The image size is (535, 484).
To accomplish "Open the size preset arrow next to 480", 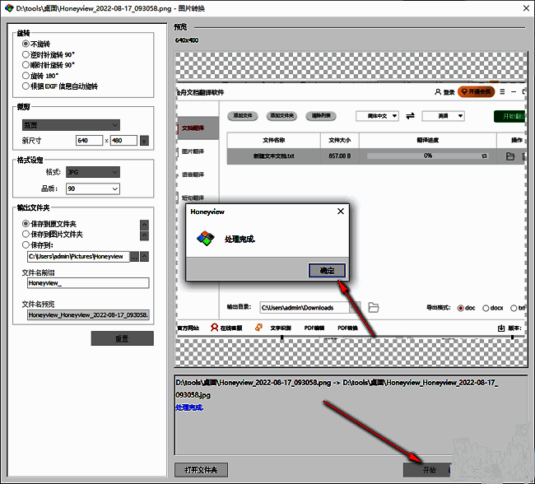I will [x=145, y=141].
